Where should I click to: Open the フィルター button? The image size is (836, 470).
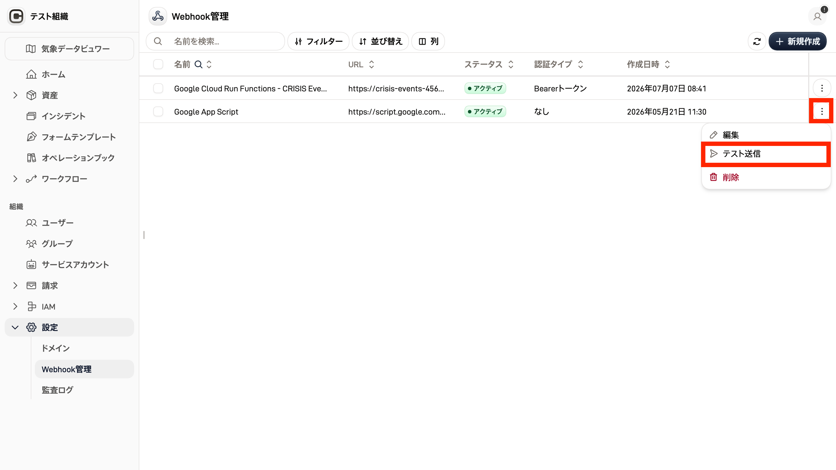(x=318, y=41)
